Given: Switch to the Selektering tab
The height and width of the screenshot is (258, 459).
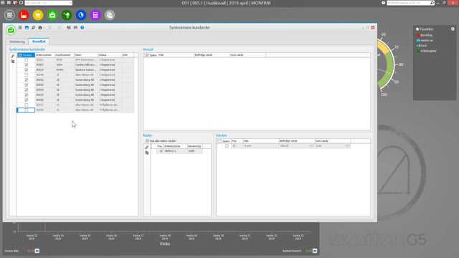Looking at the screenshot, I should click(17, 42).
